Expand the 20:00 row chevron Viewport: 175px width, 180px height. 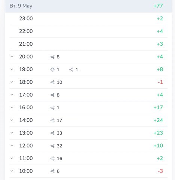pos(12,57)
